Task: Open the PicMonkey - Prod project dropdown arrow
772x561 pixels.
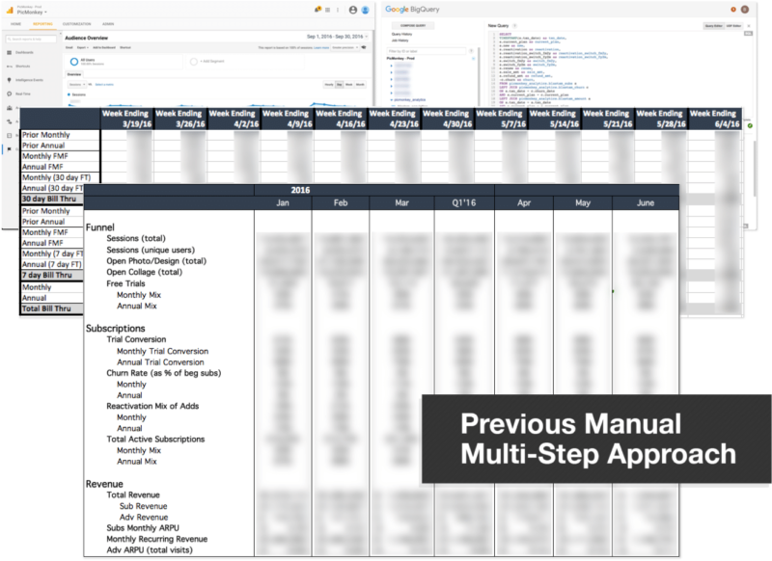Action: (x=473, y=59)
